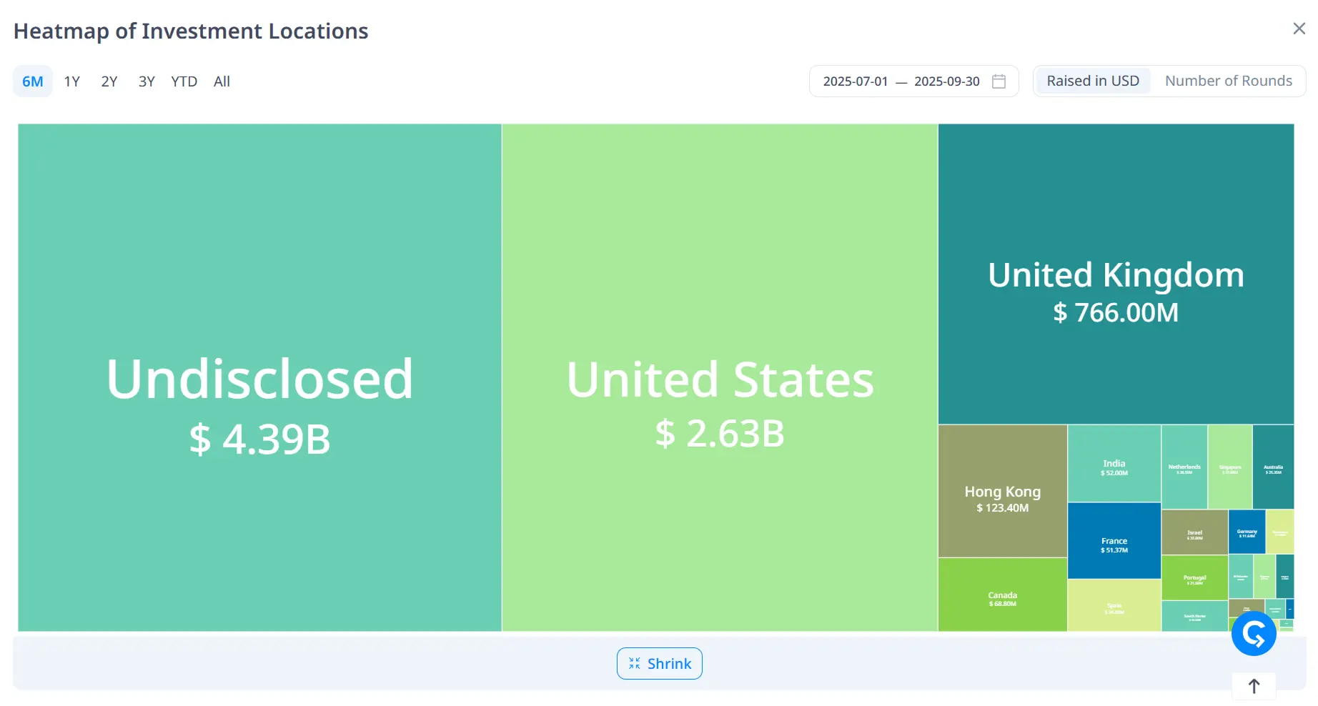This screenshot has height=706, width=1318.
Task: Show the All time range
Action: coord(222,81)
